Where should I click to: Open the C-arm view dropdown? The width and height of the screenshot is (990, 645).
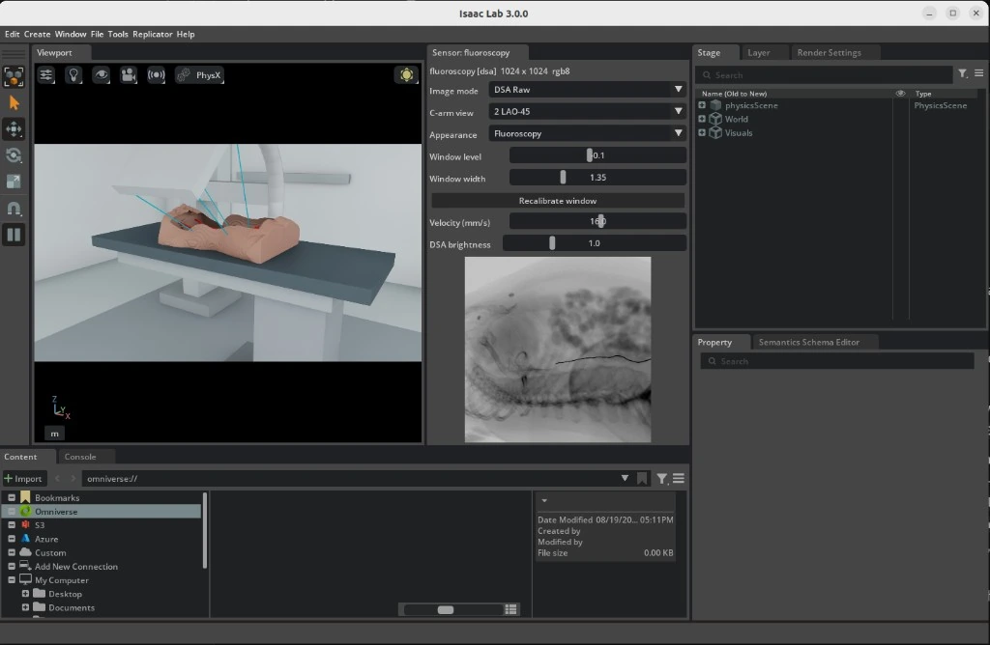coord(587,112)
